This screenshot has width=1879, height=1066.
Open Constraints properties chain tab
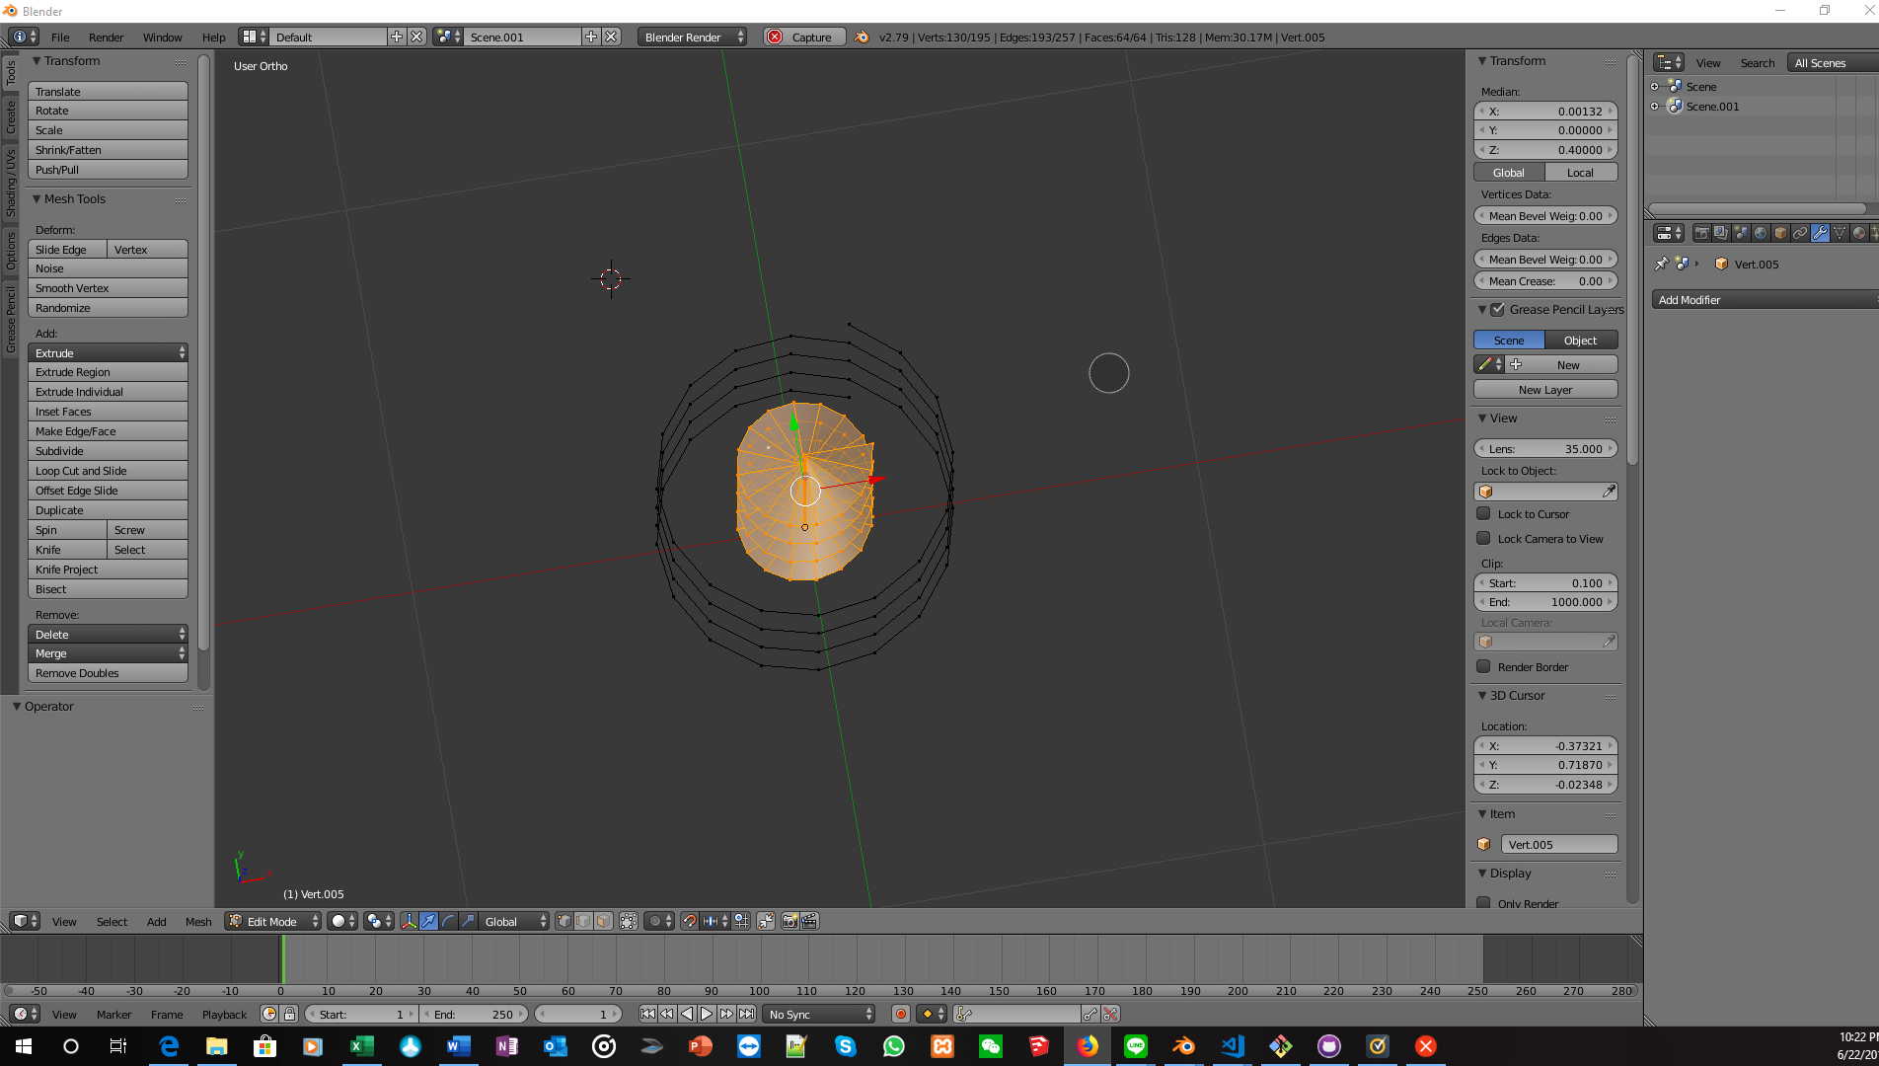pyautogui.click(x=1800, y=233)
